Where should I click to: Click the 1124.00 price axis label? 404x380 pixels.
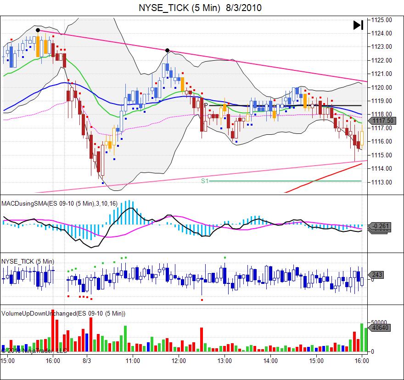tap(382, 33)
